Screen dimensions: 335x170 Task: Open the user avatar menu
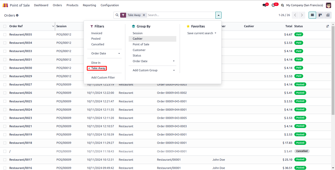point(329,5)
